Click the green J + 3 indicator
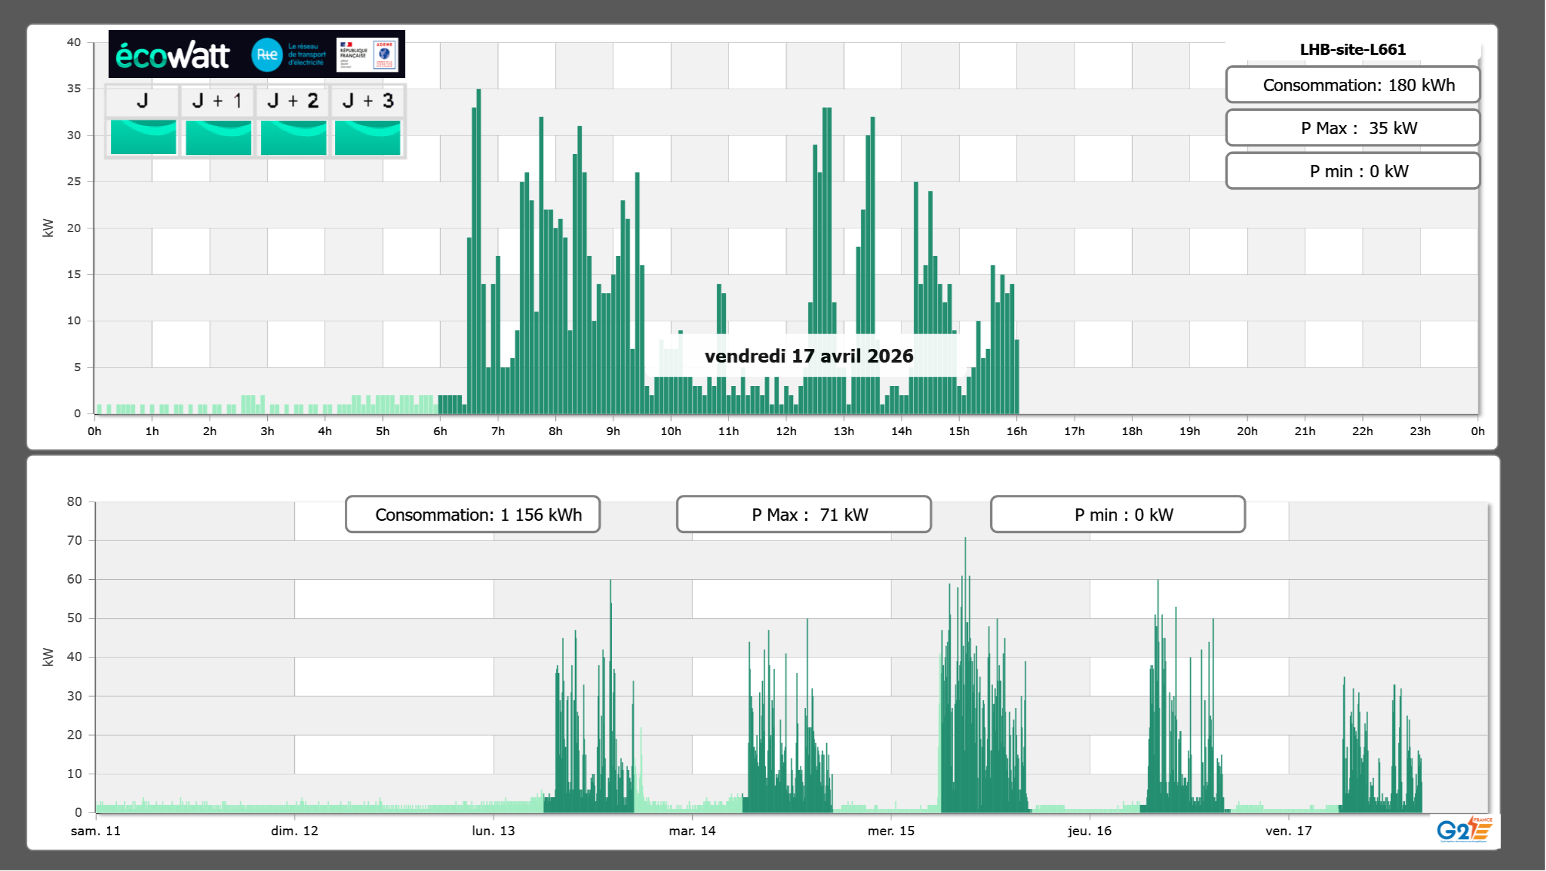Image resolution: width=1546 pixels, height=871 pixels. tap(368, 137)
